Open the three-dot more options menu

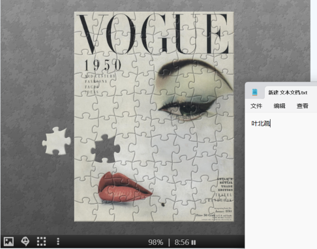click(58, 242)
